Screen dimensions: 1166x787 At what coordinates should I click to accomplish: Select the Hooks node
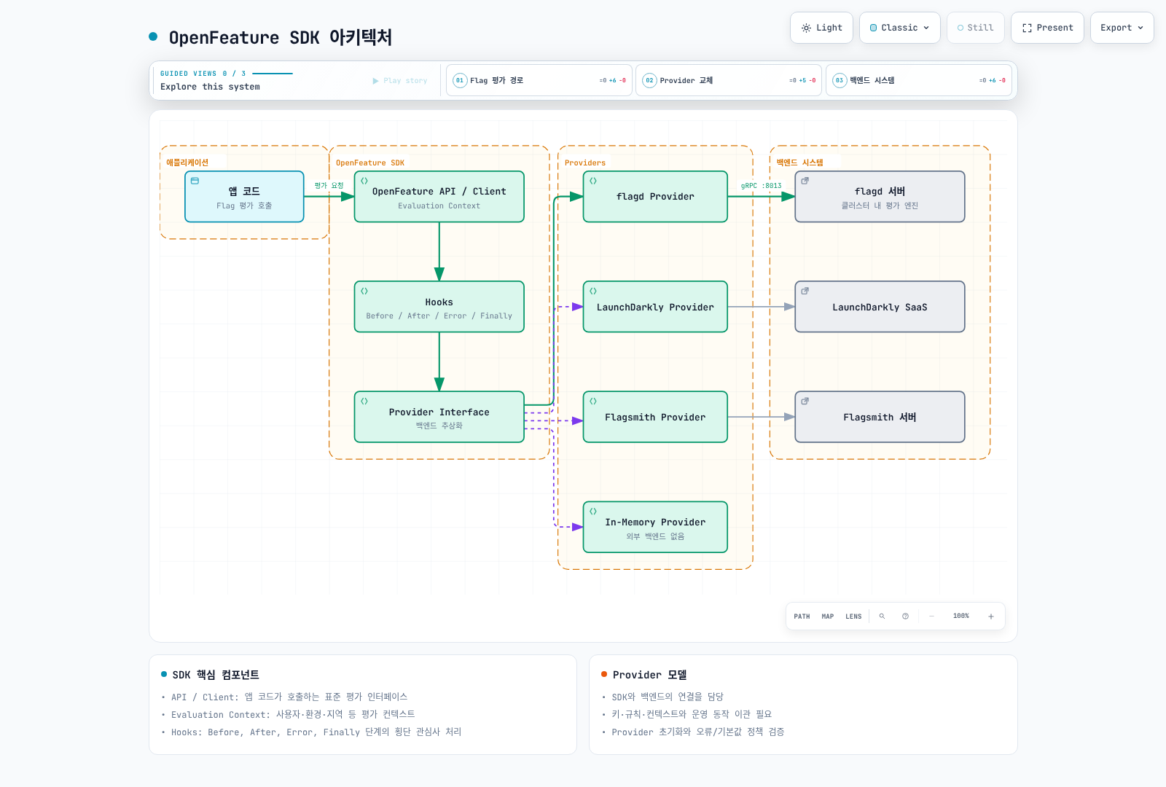(x=439, y=307)
